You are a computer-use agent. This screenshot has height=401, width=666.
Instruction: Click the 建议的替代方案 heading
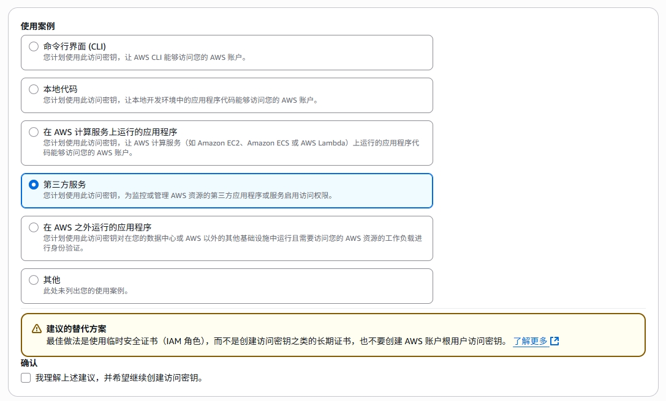tap(77, 329)
